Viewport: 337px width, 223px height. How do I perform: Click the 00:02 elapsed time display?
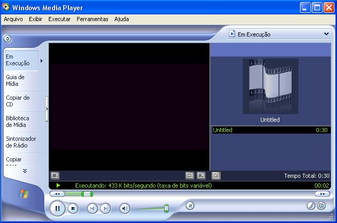[x=322, y=185]
